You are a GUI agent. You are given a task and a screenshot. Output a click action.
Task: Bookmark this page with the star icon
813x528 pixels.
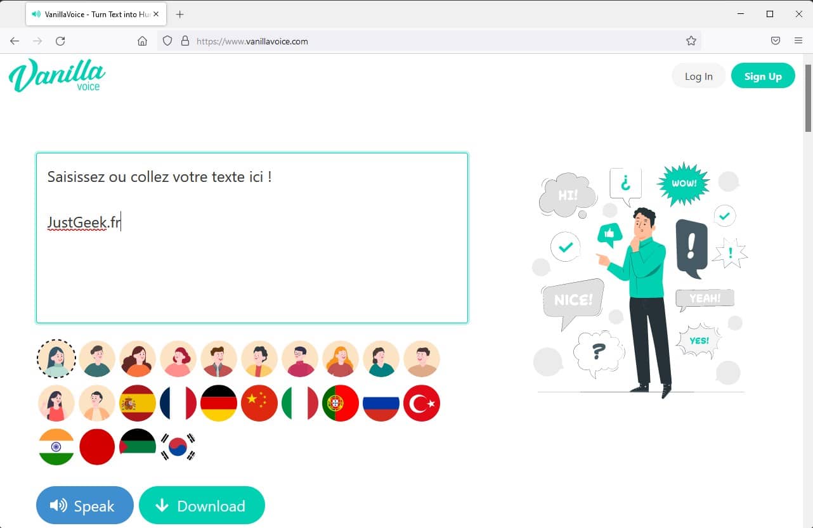(691, 41)
